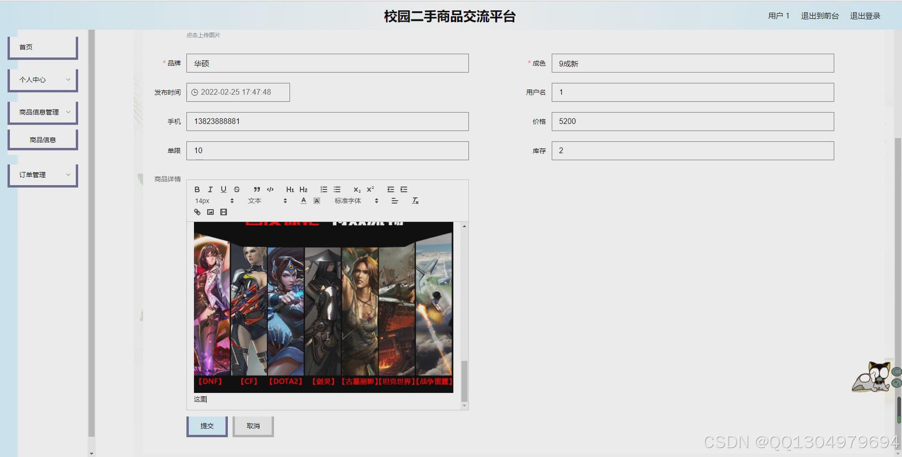Viewport: 902px width, 457px height.
Task: Click editor scrollbar down arrow
Action: pyautogui.click(x=464, y=405)
